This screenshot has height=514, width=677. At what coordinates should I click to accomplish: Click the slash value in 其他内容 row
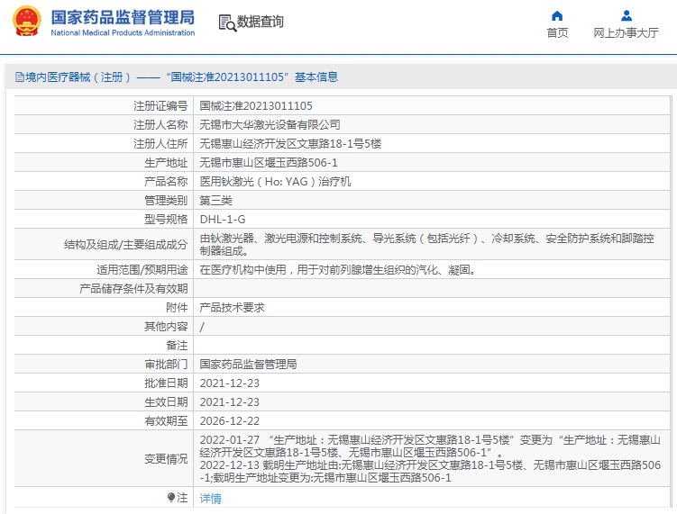202,327
